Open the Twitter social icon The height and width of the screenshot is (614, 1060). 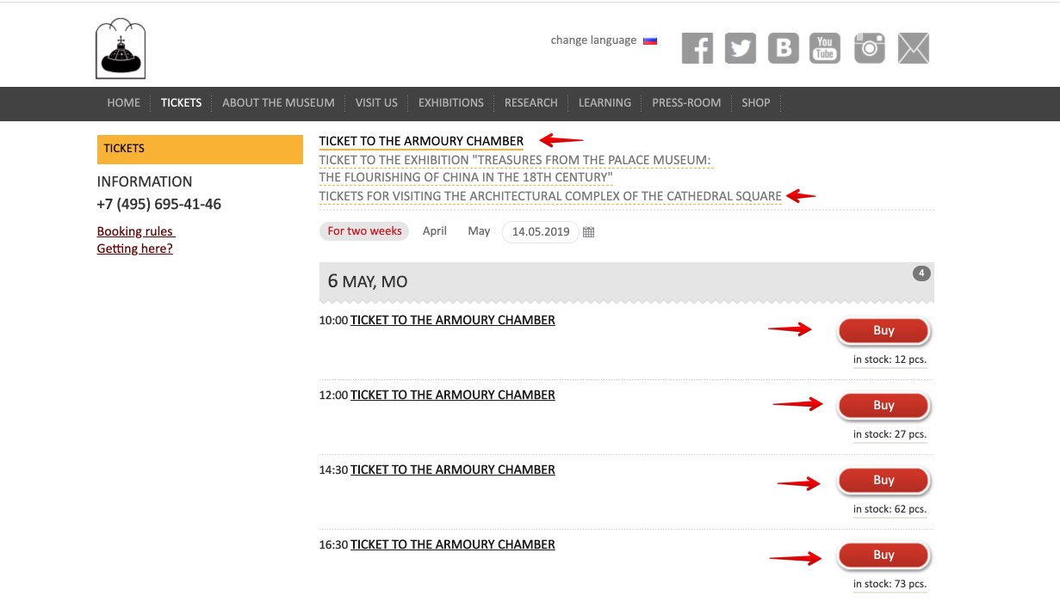click(741, 48)
